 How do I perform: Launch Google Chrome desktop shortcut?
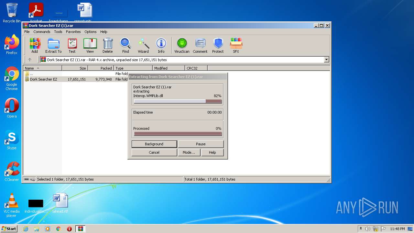[x=12, y=79]
